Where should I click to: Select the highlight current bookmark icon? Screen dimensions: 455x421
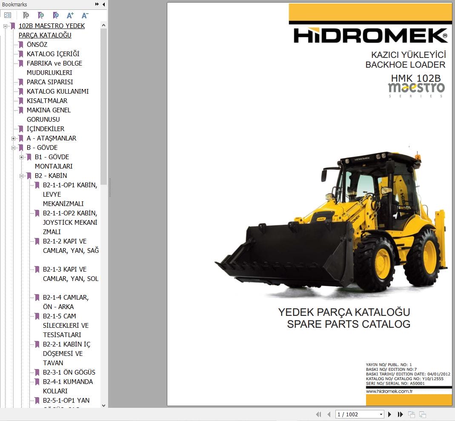55,15
